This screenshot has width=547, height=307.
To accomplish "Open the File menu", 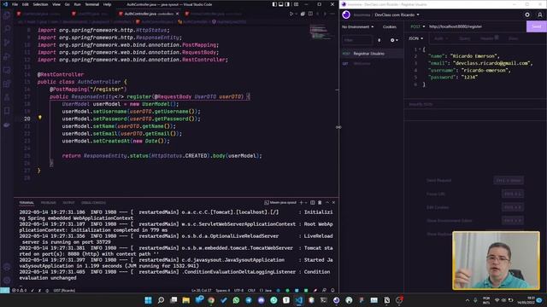I will click(x=15, y=4).
